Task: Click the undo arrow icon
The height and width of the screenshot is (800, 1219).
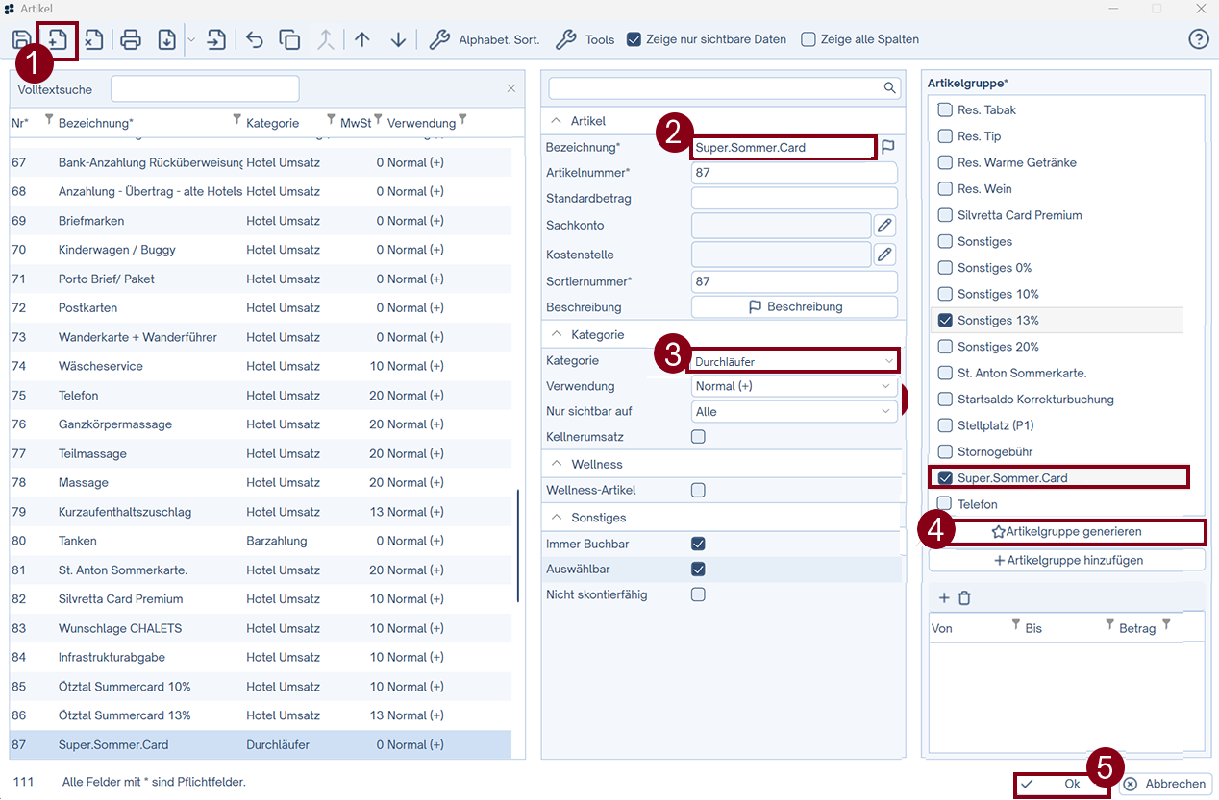Action: click(255, 39)
